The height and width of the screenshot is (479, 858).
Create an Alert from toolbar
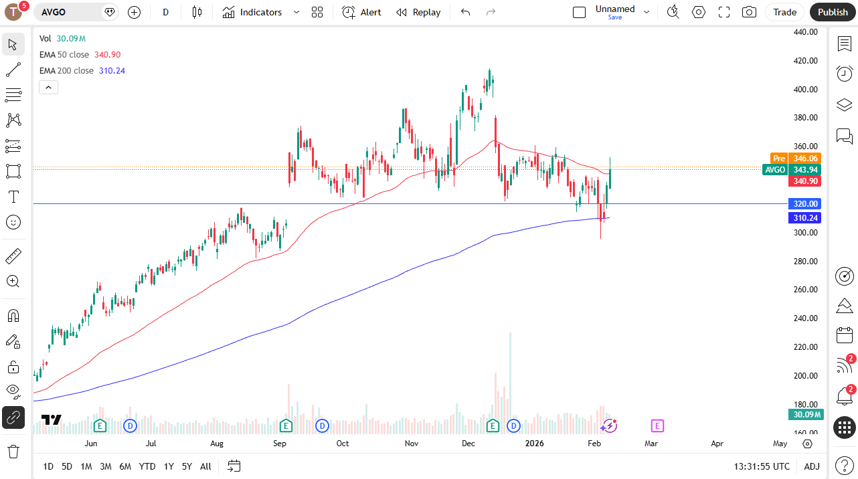pyautogui.click(x=361, y=12)
